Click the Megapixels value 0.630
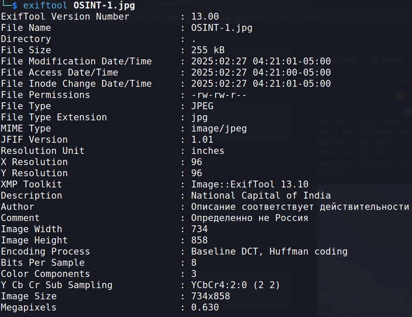The image size is (412, 317). click(x=205, y=307)
